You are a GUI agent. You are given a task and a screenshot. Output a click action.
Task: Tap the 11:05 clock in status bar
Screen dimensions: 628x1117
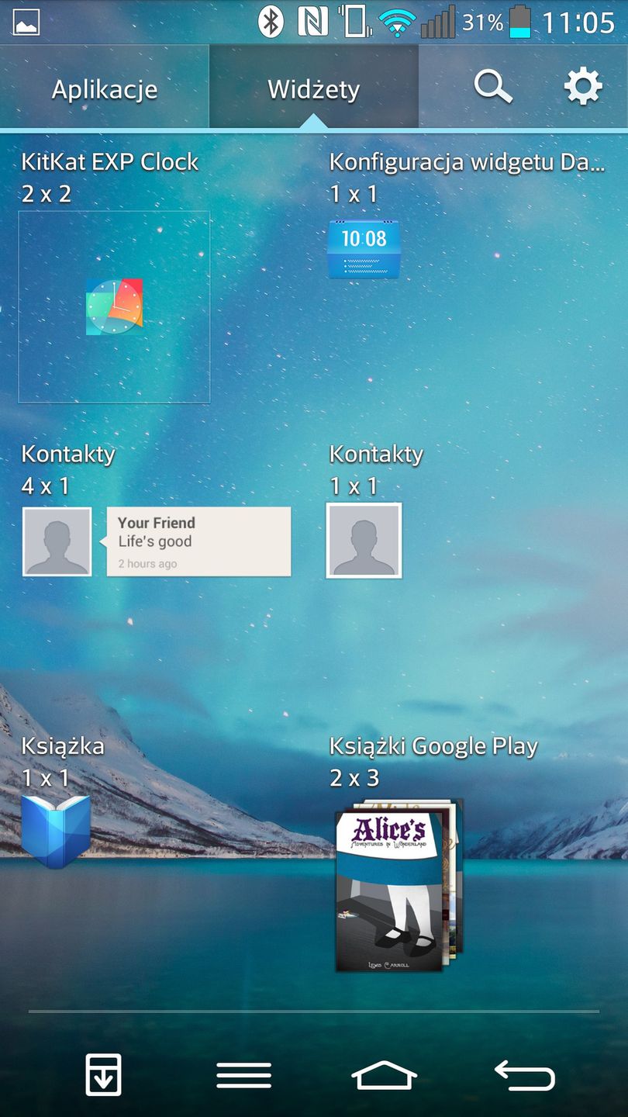pos(578,22)
